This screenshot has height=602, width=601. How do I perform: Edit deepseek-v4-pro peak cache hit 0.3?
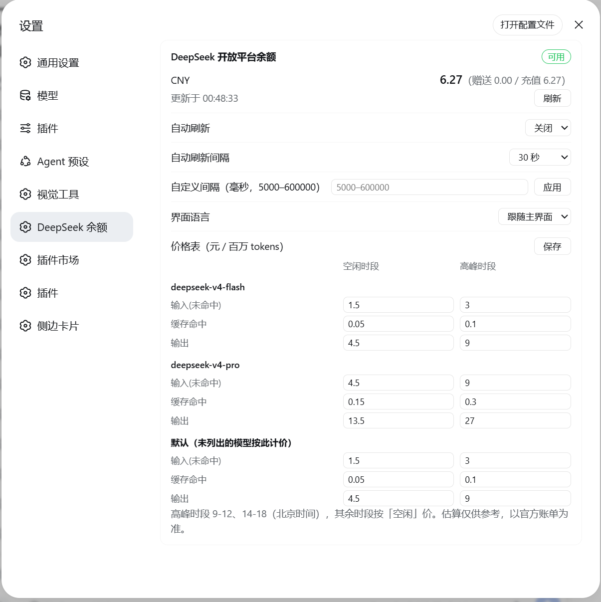[515, 401]
